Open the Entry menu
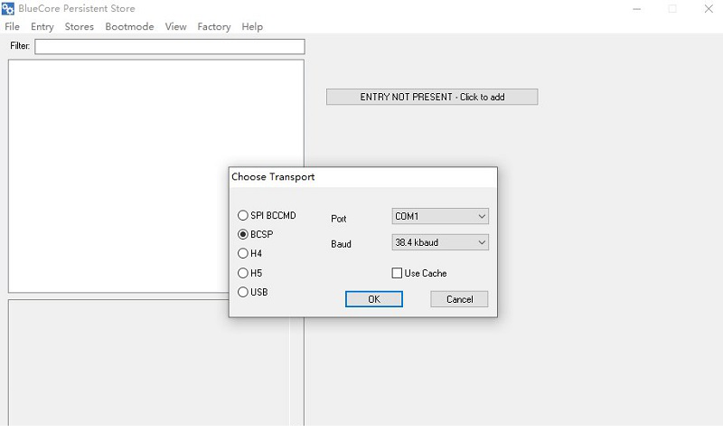The height and width of the screenshot is (442, 723). [42, 27]
